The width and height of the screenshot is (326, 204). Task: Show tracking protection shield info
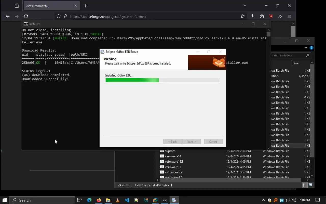point(59,16)
